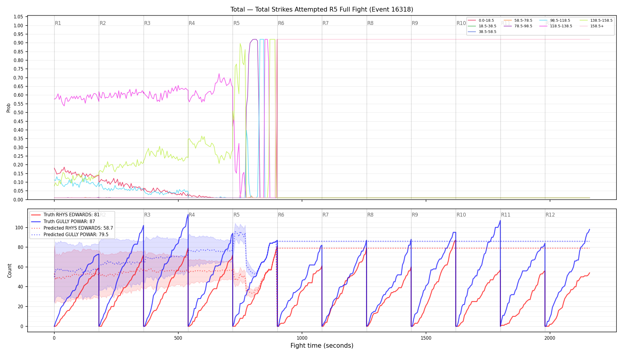Click the 60 tick on the Count axis
The height and width of the screenshot is (356, 623).
coord(21,267)
